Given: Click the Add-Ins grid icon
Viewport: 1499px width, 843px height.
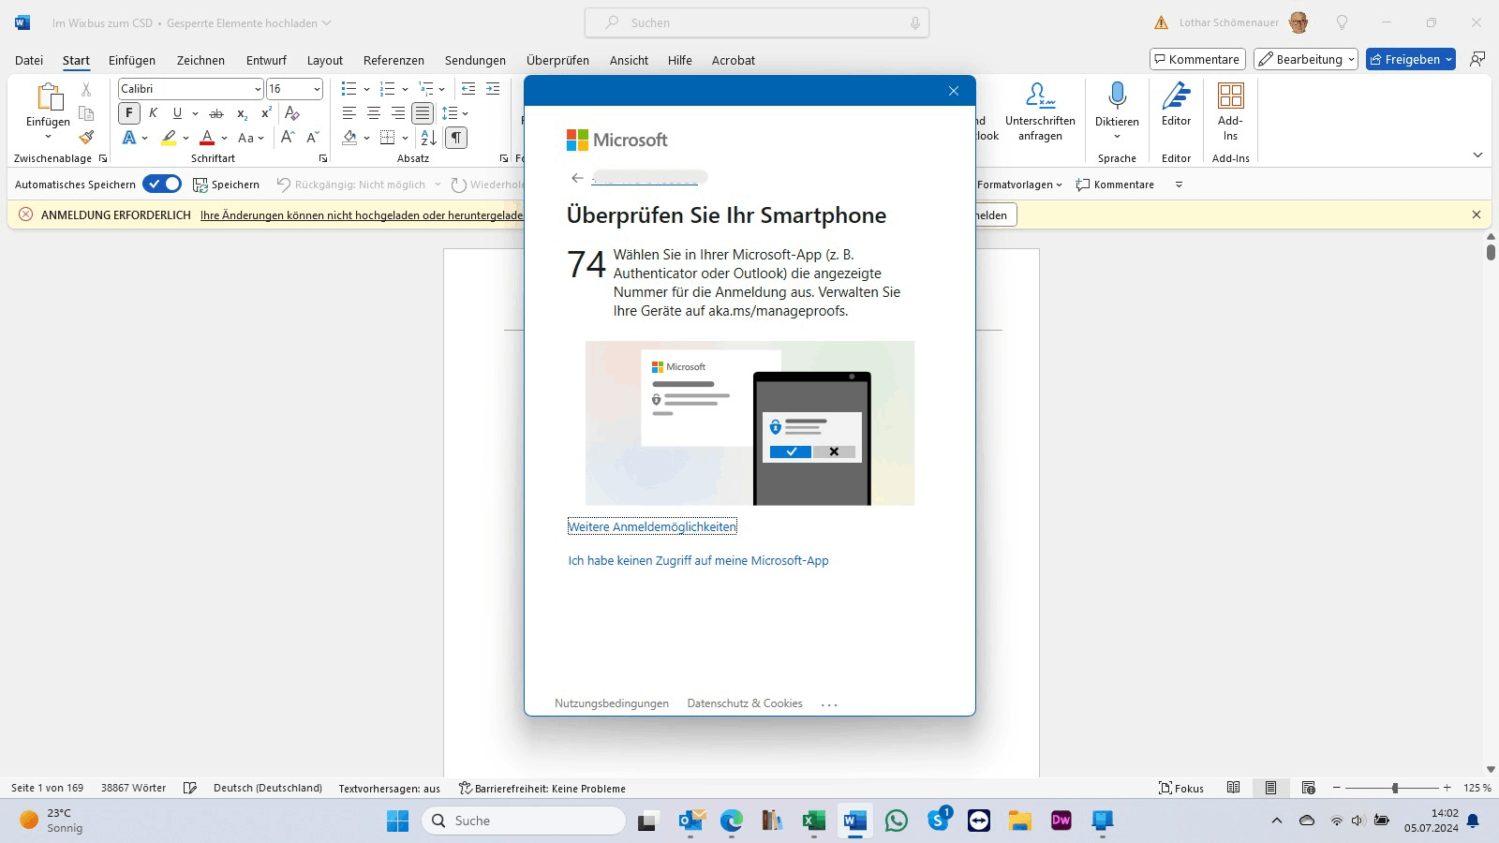Looking at the screenshot, I should click(1230, 96).
